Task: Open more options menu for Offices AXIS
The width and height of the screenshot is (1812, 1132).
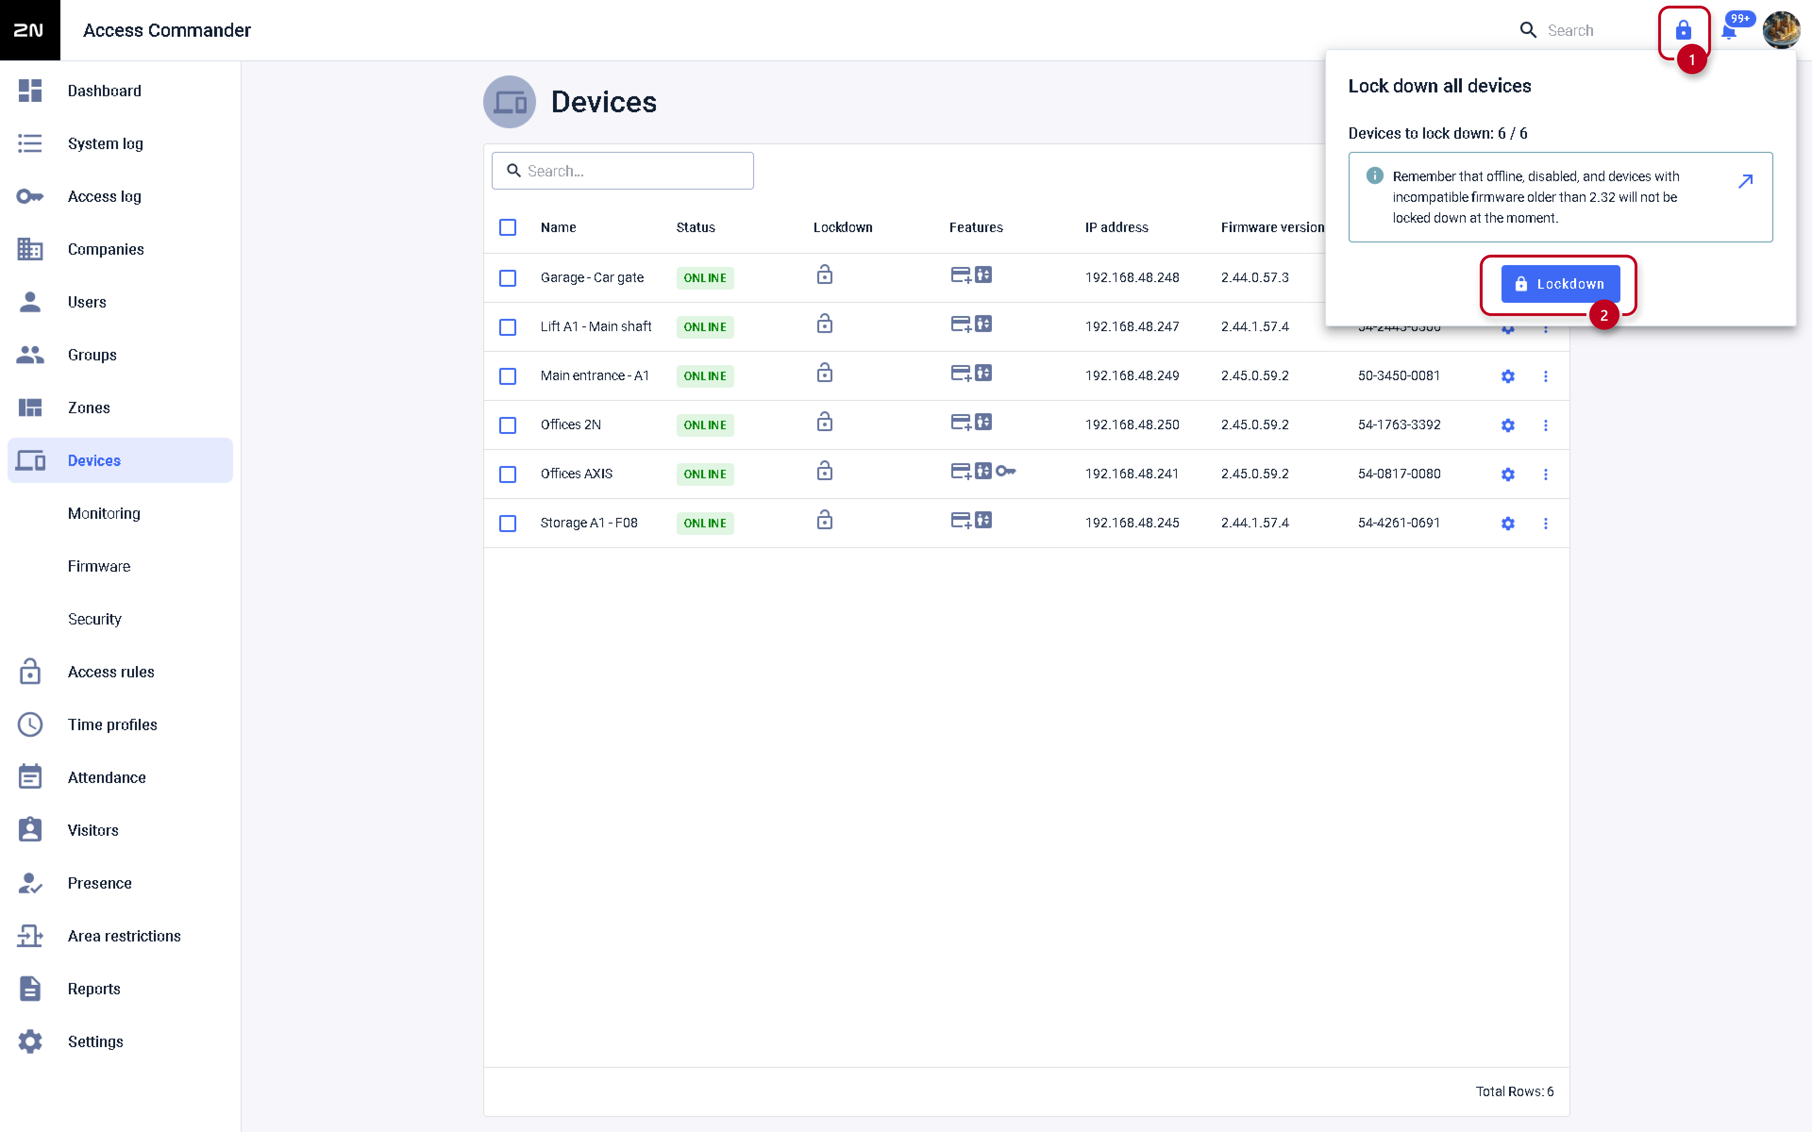Action: click(x=1545, y=474)
